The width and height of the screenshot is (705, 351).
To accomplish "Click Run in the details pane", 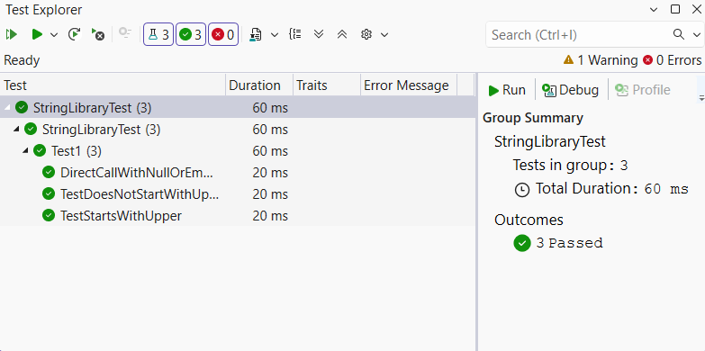I will tap(507, 90).
